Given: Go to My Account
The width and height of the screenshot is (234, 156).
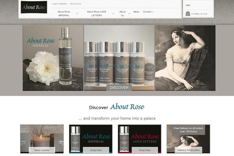Looking at the screenshot, I should point(76,4).
